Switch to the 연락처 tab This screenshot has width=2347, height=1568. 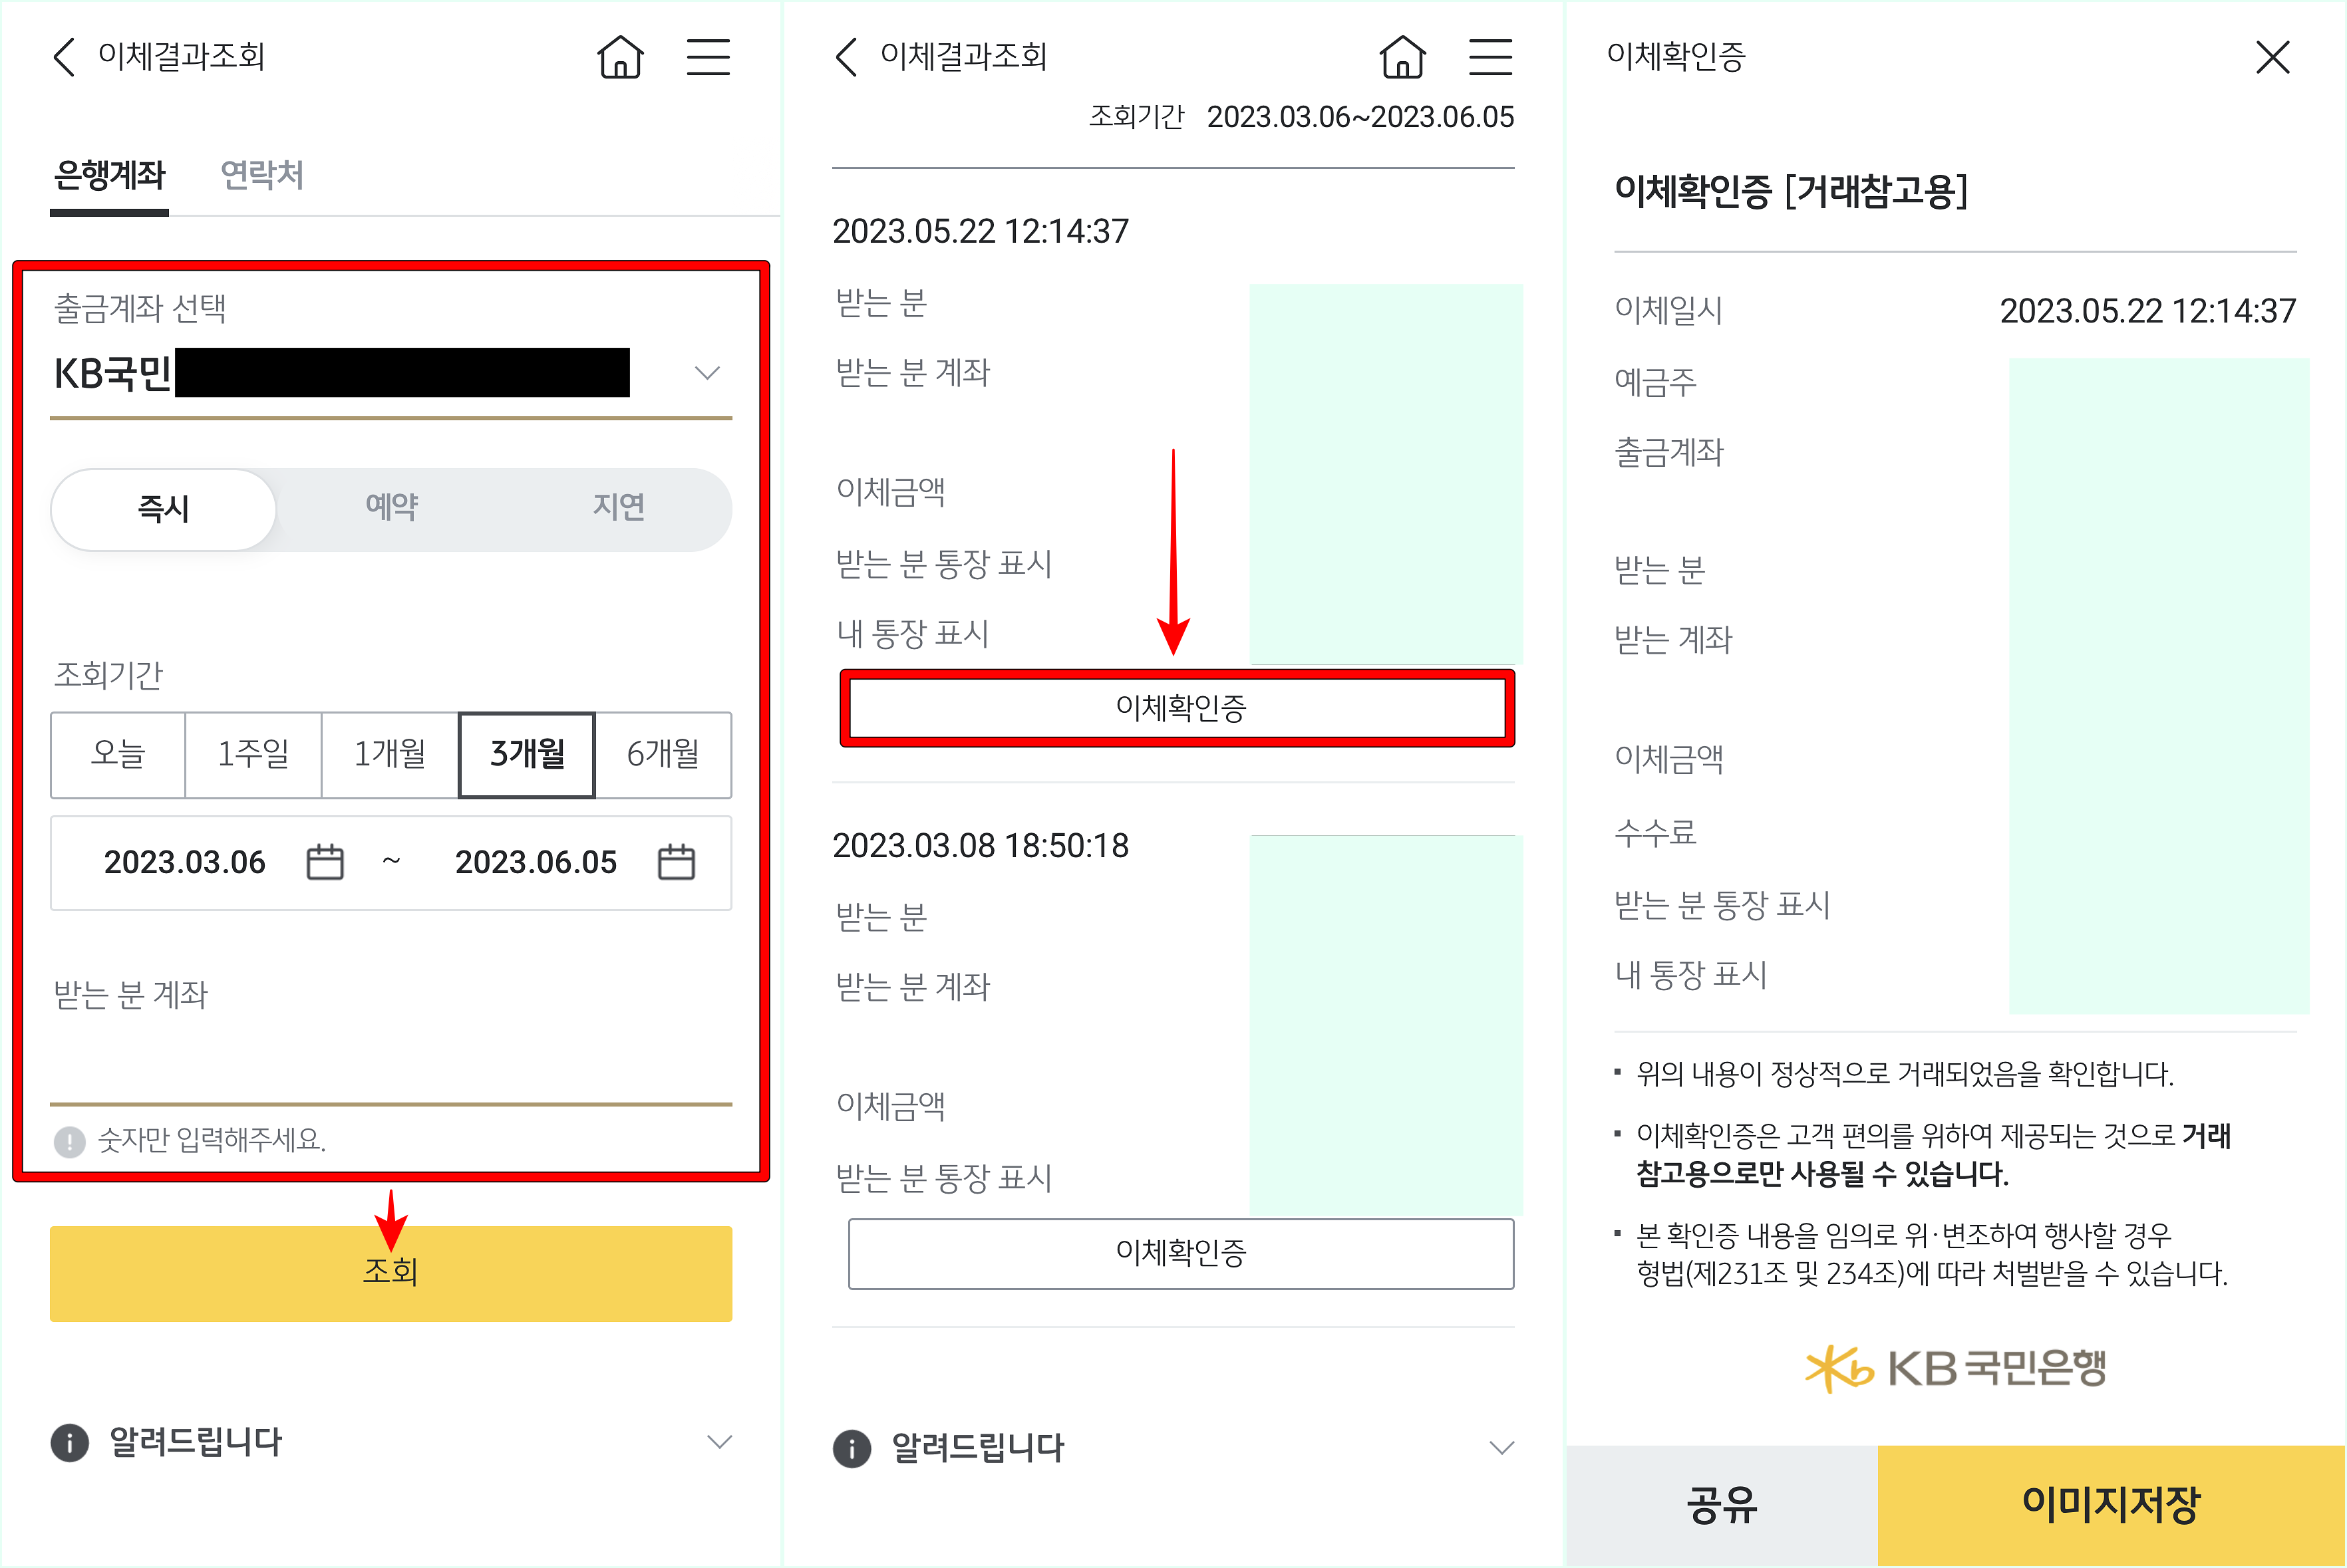tap(262, 175)
